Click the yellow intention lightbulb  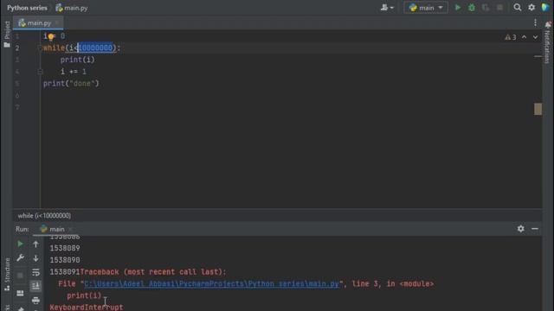pos(51,36)
